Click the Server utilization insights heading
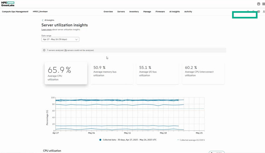This screenshot has width=265, height=153. (65, 25)
